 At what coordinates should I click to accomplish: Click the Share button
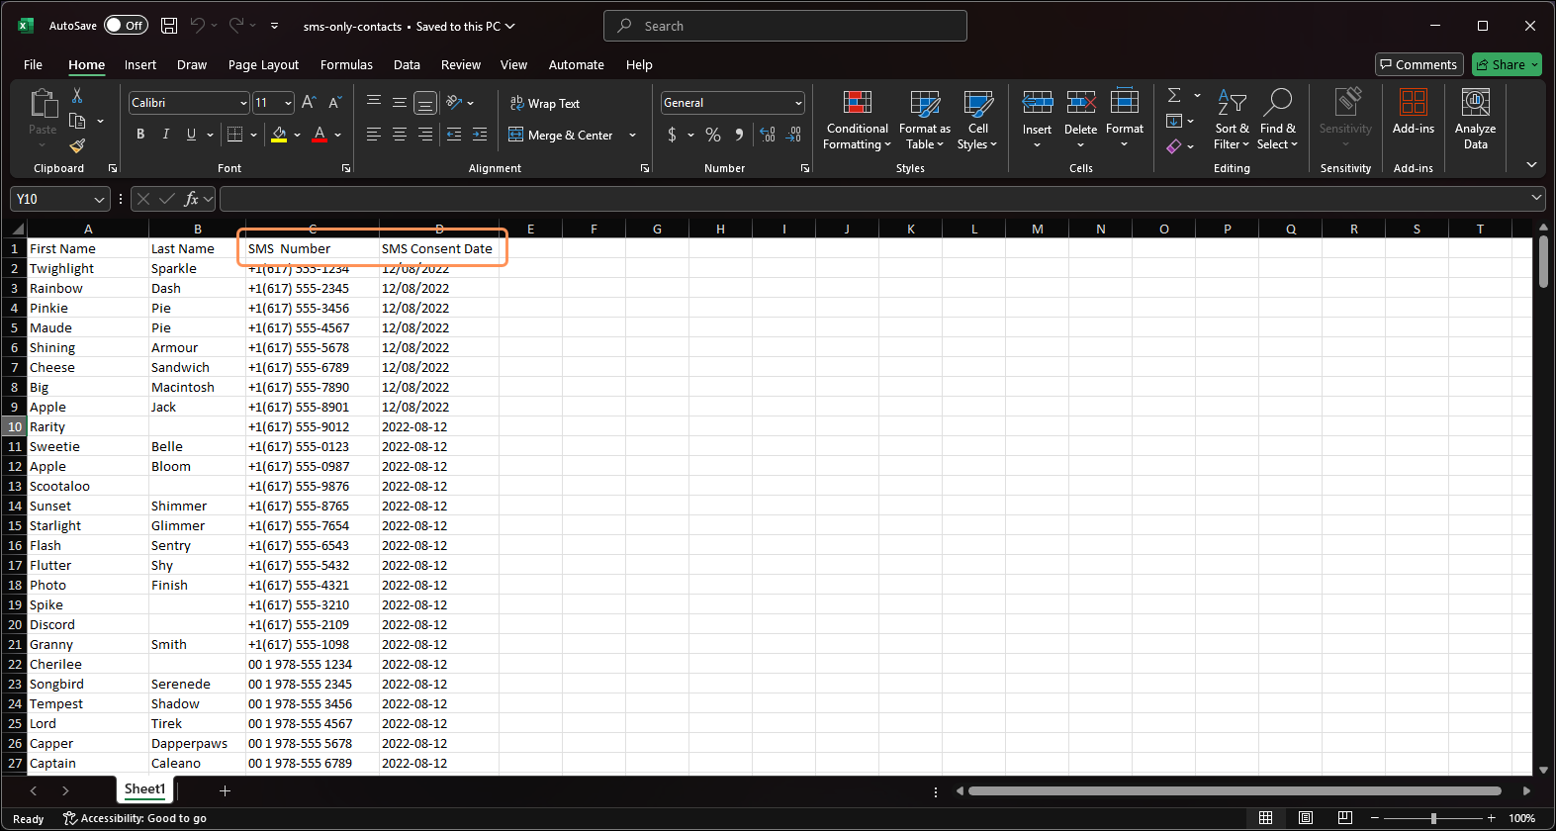point(1507,64)
